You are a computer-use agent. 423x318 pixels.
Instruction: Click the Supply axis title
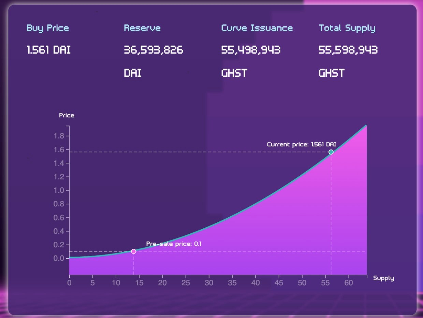tap(383, 278)
